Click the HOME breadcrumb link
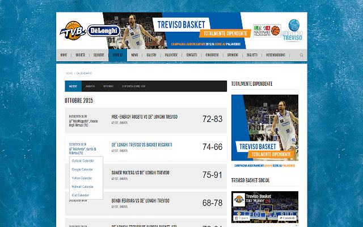The height and width of the screenshot is (227, 363). pos(69,73)
